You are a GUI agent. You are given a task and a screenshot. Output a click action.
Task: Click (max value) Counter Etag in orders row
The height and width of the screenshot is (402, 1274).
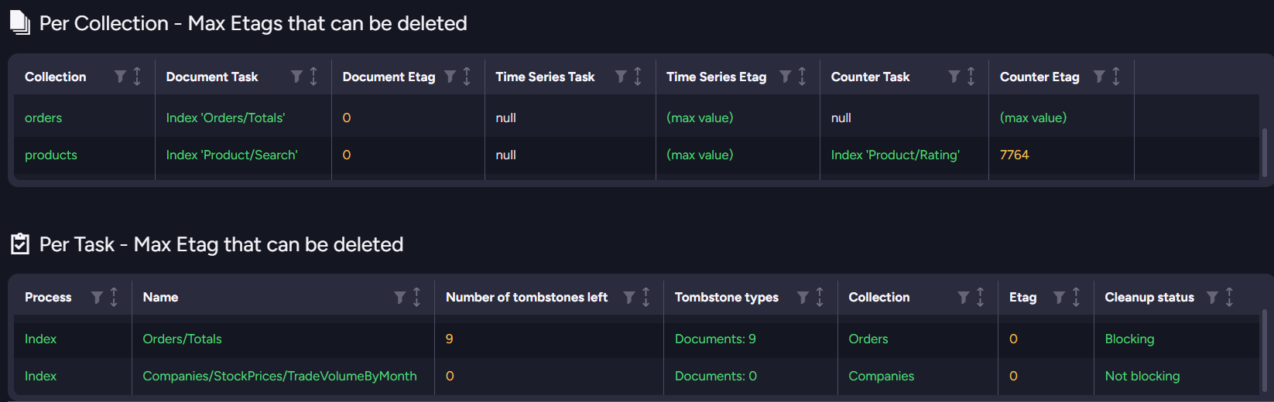[1033, 118]
